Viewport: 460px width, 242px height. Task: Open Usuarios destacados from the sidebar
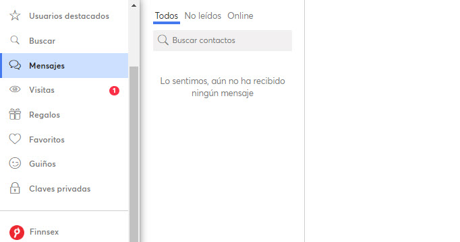64,15
